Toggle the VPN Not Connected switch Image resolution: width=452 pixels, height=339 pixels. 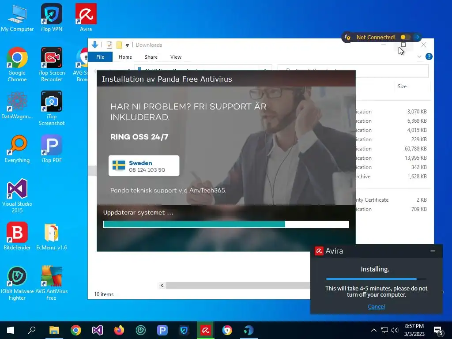click(405, 37)
